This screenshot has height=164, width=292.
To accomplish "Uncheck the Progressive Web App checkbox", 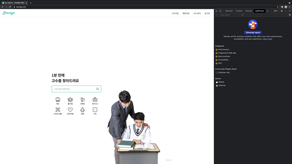I will point(216,53).
